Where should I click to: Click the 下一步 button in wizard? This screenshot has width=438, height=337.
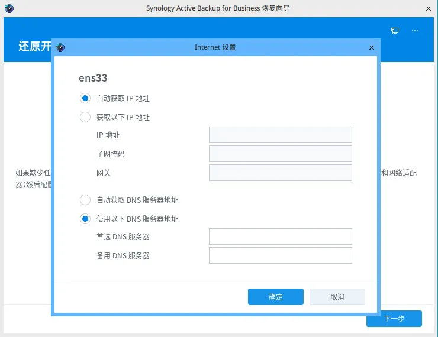click(394, 319)
